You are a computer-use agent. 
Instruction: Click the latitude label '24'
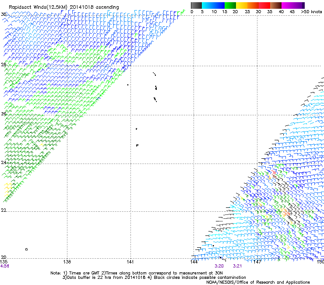pos(4,163)
